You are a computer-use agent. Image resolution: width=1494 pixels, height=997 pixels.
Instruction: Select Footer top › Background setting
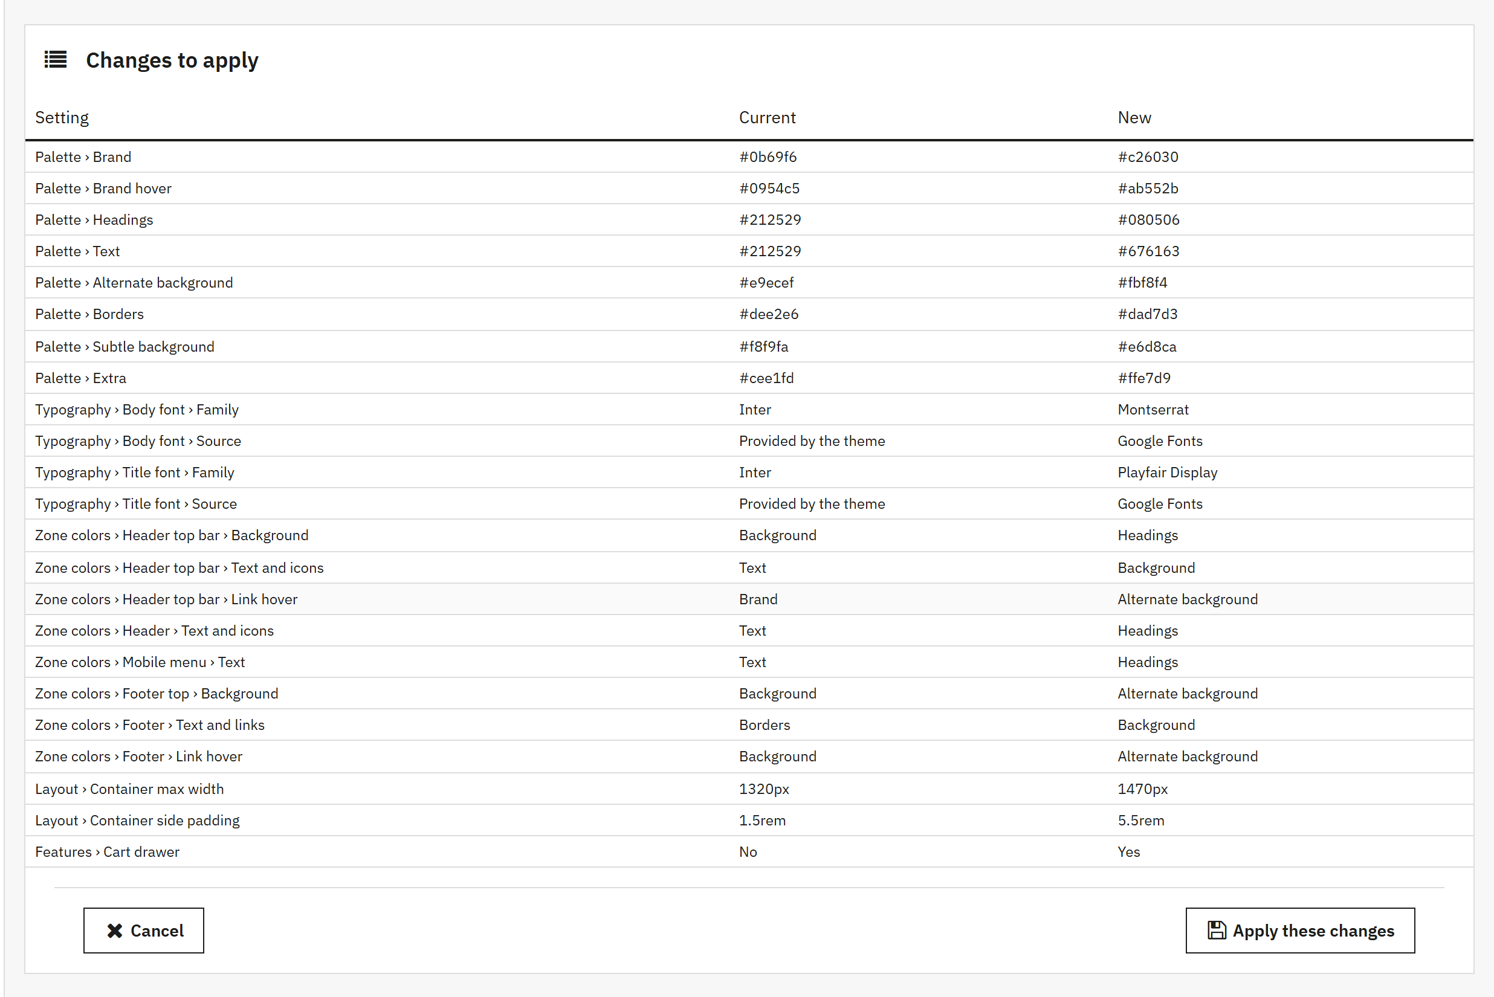tap(157, 694)
